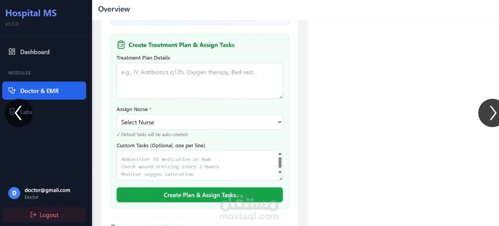This screenshot has height=226, width=499.
Task: Click Treatment Plan Details resize grip
Action: [x=280, y=97]
